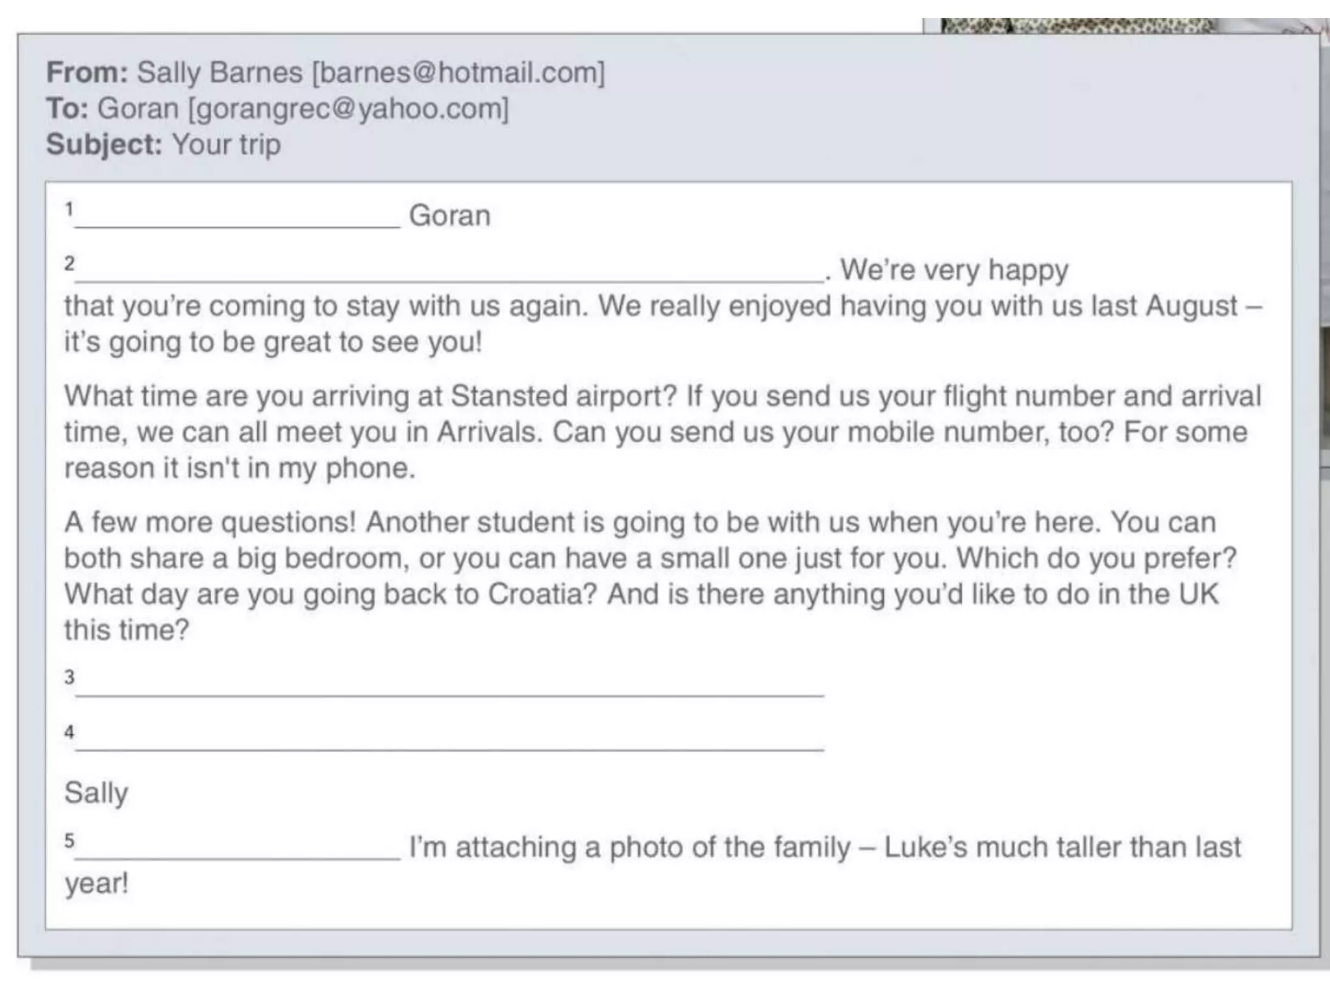Click the name "Goran" in the greeting line
This screenshot has height=997, width=1330.
449,215
